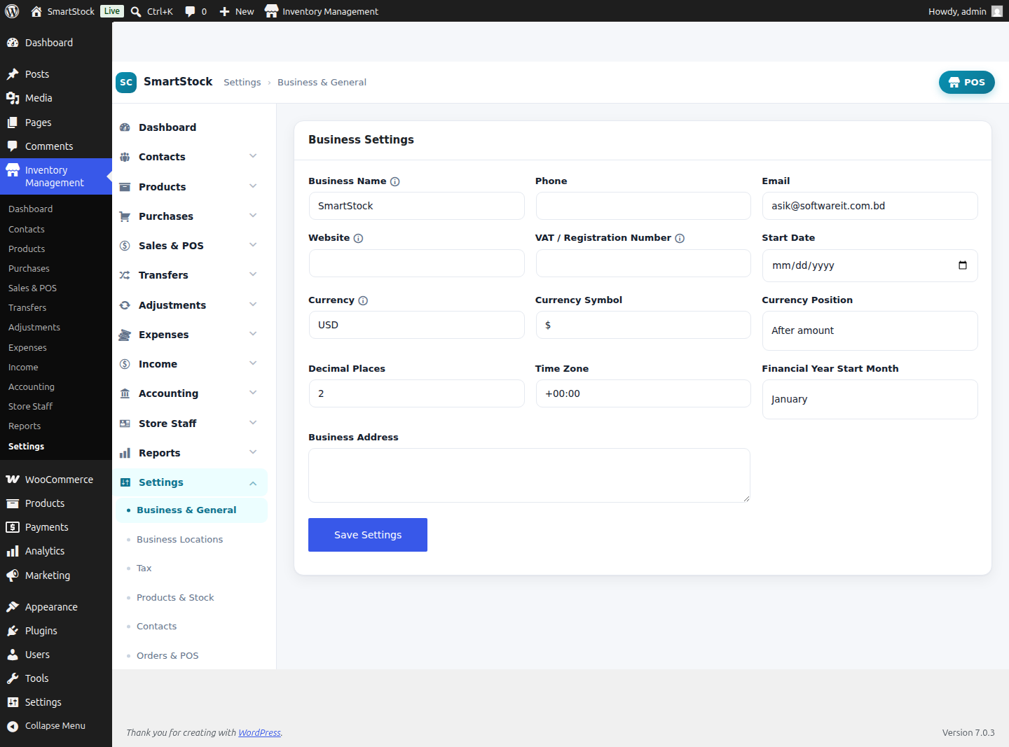
Task: Click the Purchases cart icon in SmartStock sidebar
Action: coord(125,216)
